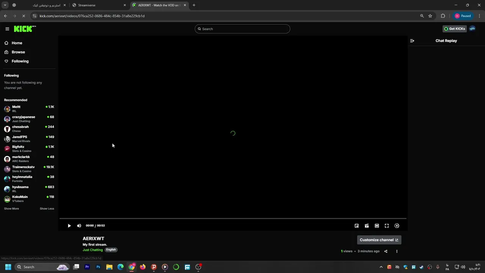Click the Windows taskbar Search box
The height and width of the screenshot is (273, 485).
coord(42,267)
